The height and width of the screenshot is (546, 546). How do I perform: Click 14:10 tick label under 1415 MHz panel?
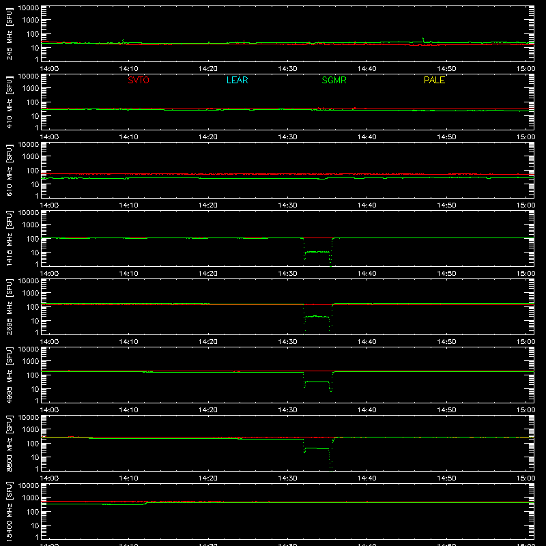pyautogui.click(x=128, y=274)
